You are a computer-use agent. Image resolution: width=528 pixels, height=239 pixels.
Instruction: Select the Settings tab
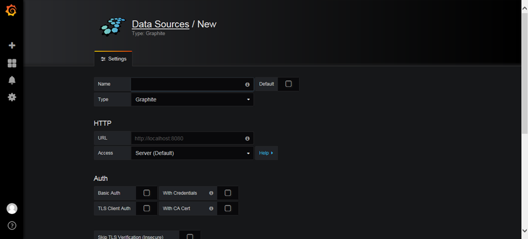pos(113,59)
